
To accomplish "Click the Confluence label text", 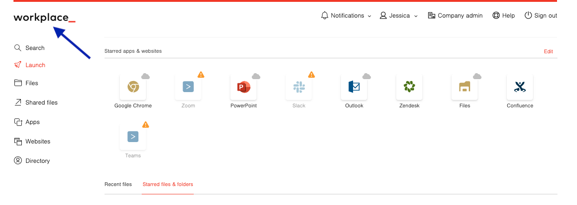I will tap(520, 106).
